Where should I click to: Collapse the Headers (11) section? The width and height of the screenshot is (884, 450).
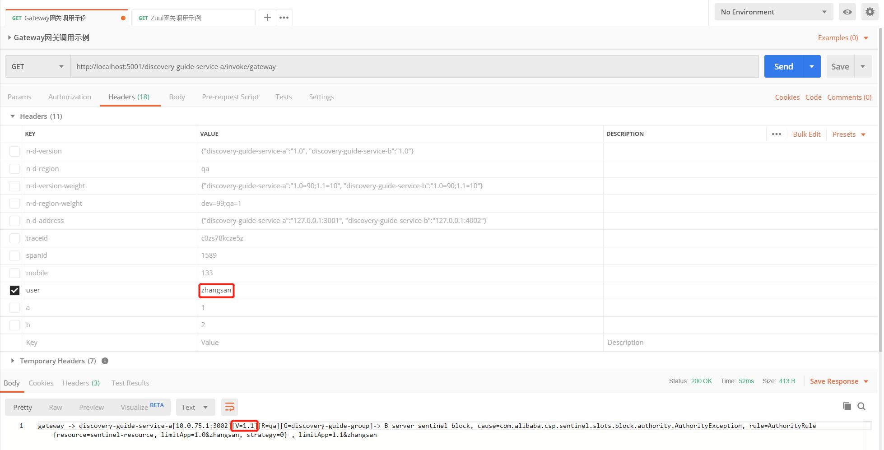click(13, 116)
